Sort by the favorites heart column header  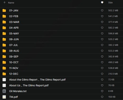pyautogui.click(x=102, y=2)
